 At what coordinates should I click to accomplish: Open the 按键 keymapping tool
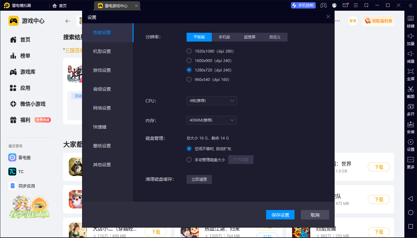[410, 21]
